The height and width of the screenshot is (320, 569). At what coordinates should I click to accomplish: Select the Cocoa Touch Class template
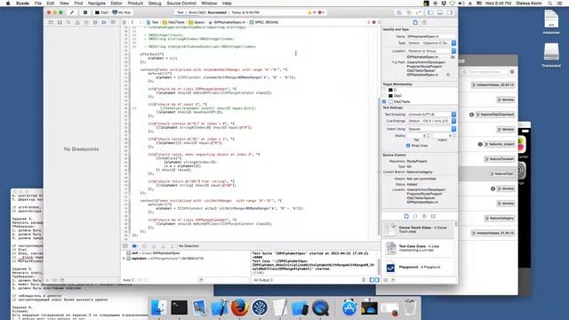(x=418, y=229)
